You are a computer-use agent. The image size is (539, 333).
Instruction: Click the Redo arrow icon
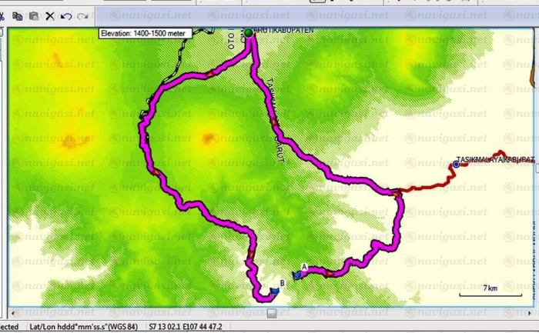[82, 15]
